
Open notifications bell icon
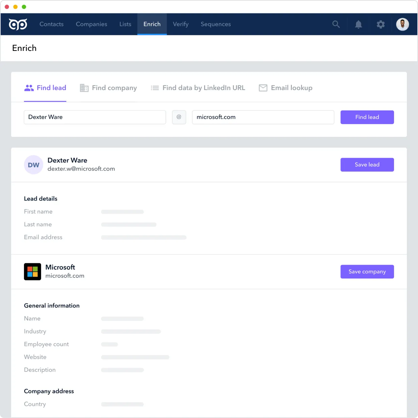point(358,24)
